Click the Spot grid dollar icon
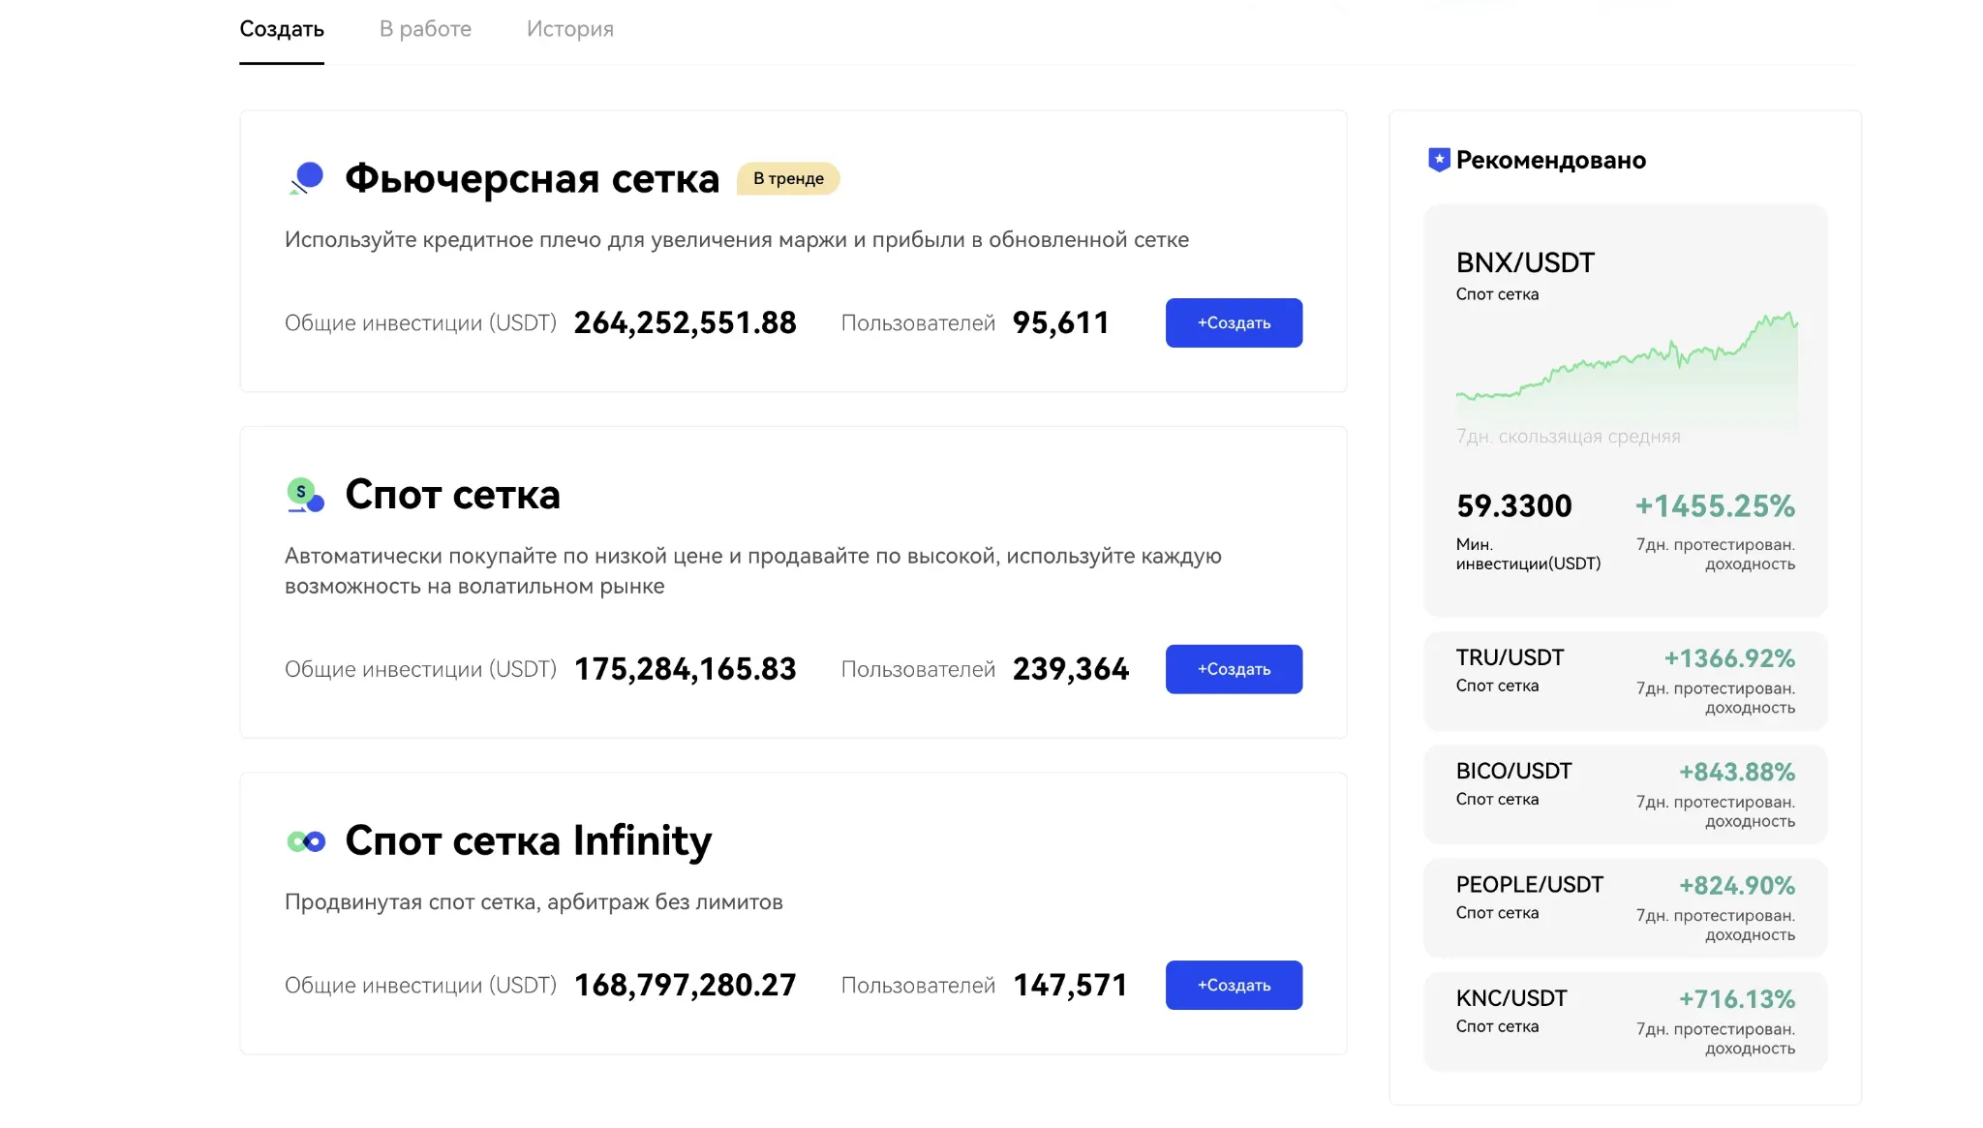The image size is (1983, 1128). coord(306,495)
